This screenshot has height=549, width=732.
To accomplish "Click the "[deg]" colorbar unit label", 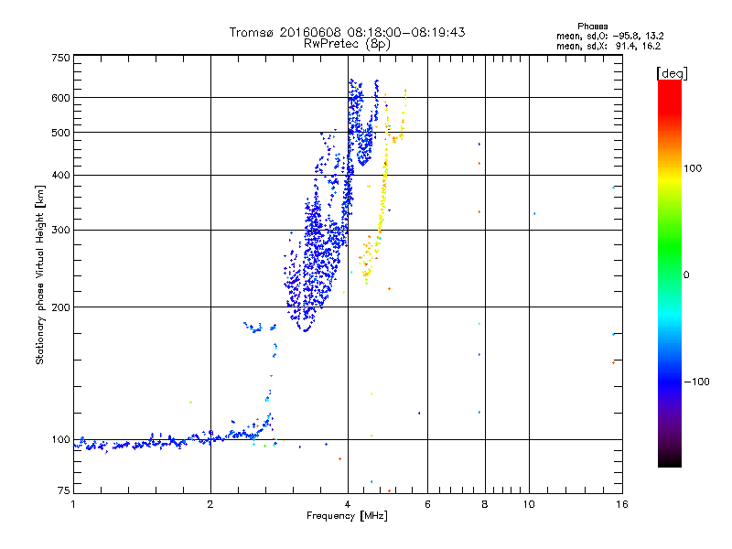I will 672,73.
